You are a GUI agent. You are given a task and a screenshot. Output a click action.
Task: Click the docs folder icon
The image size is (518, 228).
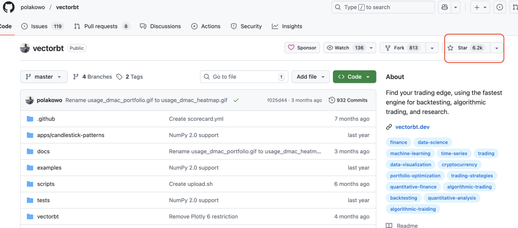click(x=30, y=151)
